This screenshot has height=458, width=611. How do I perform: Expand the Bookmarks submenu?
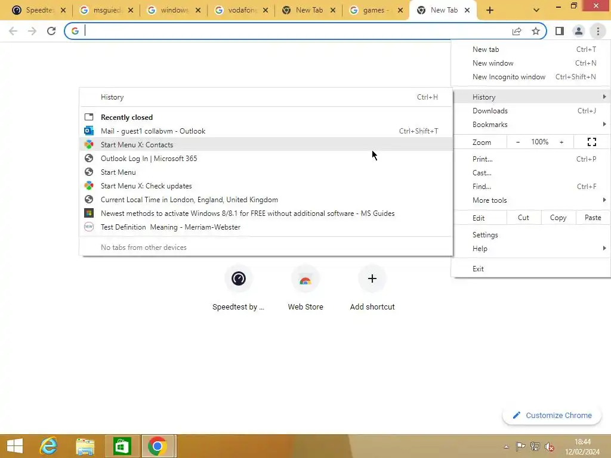pos(530,125)
